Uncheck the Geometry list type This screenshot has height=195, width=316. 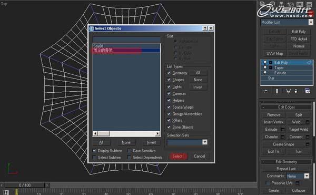tap(169, 73)
